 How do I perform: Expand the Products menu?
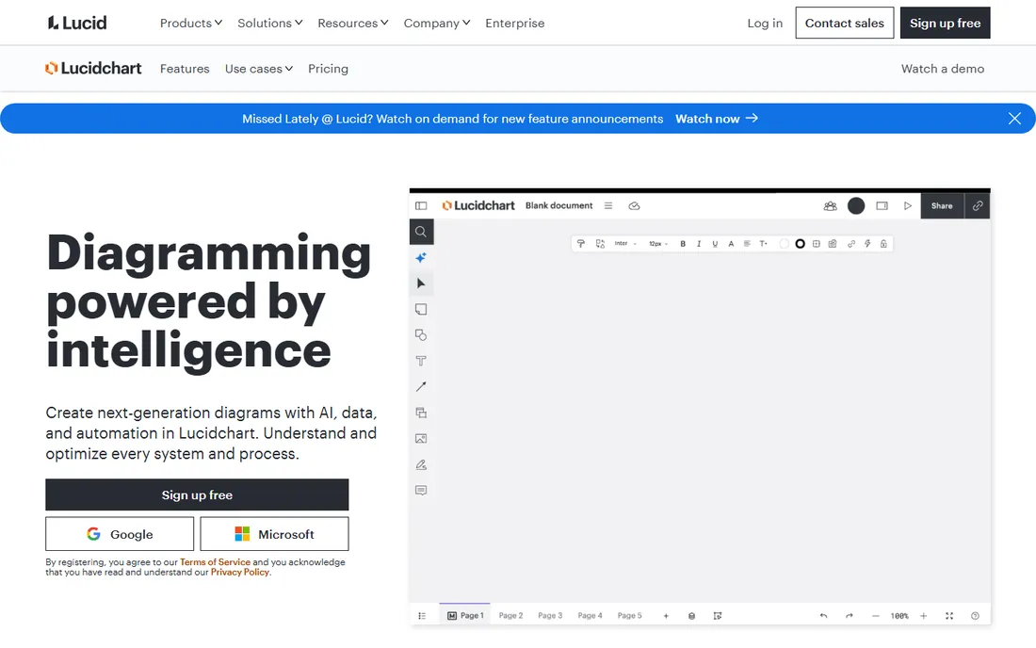click(191, 24)
